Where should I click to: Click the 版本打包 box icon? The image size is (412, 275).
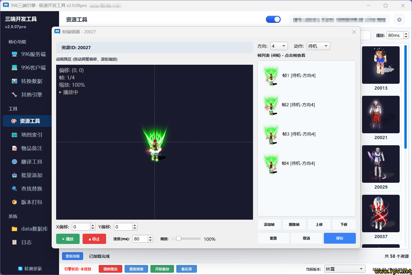click(14, 202)
